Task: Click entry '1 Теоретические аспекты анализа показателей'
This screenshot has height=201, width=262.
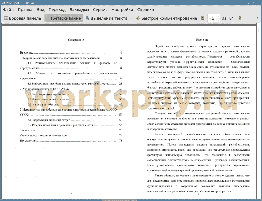Action: click(x=71, y=58)
